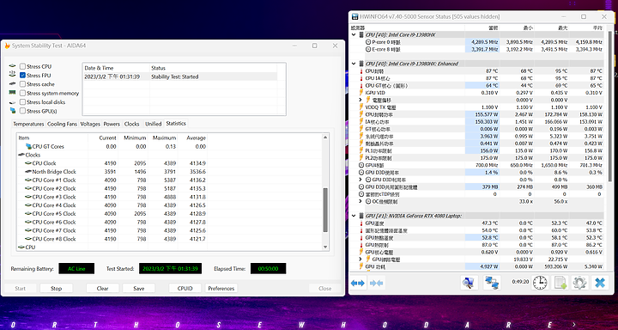Click lightning bolt icon on iGPU VID row
Screen dimensions: 618x330
(x=361, y=93)
